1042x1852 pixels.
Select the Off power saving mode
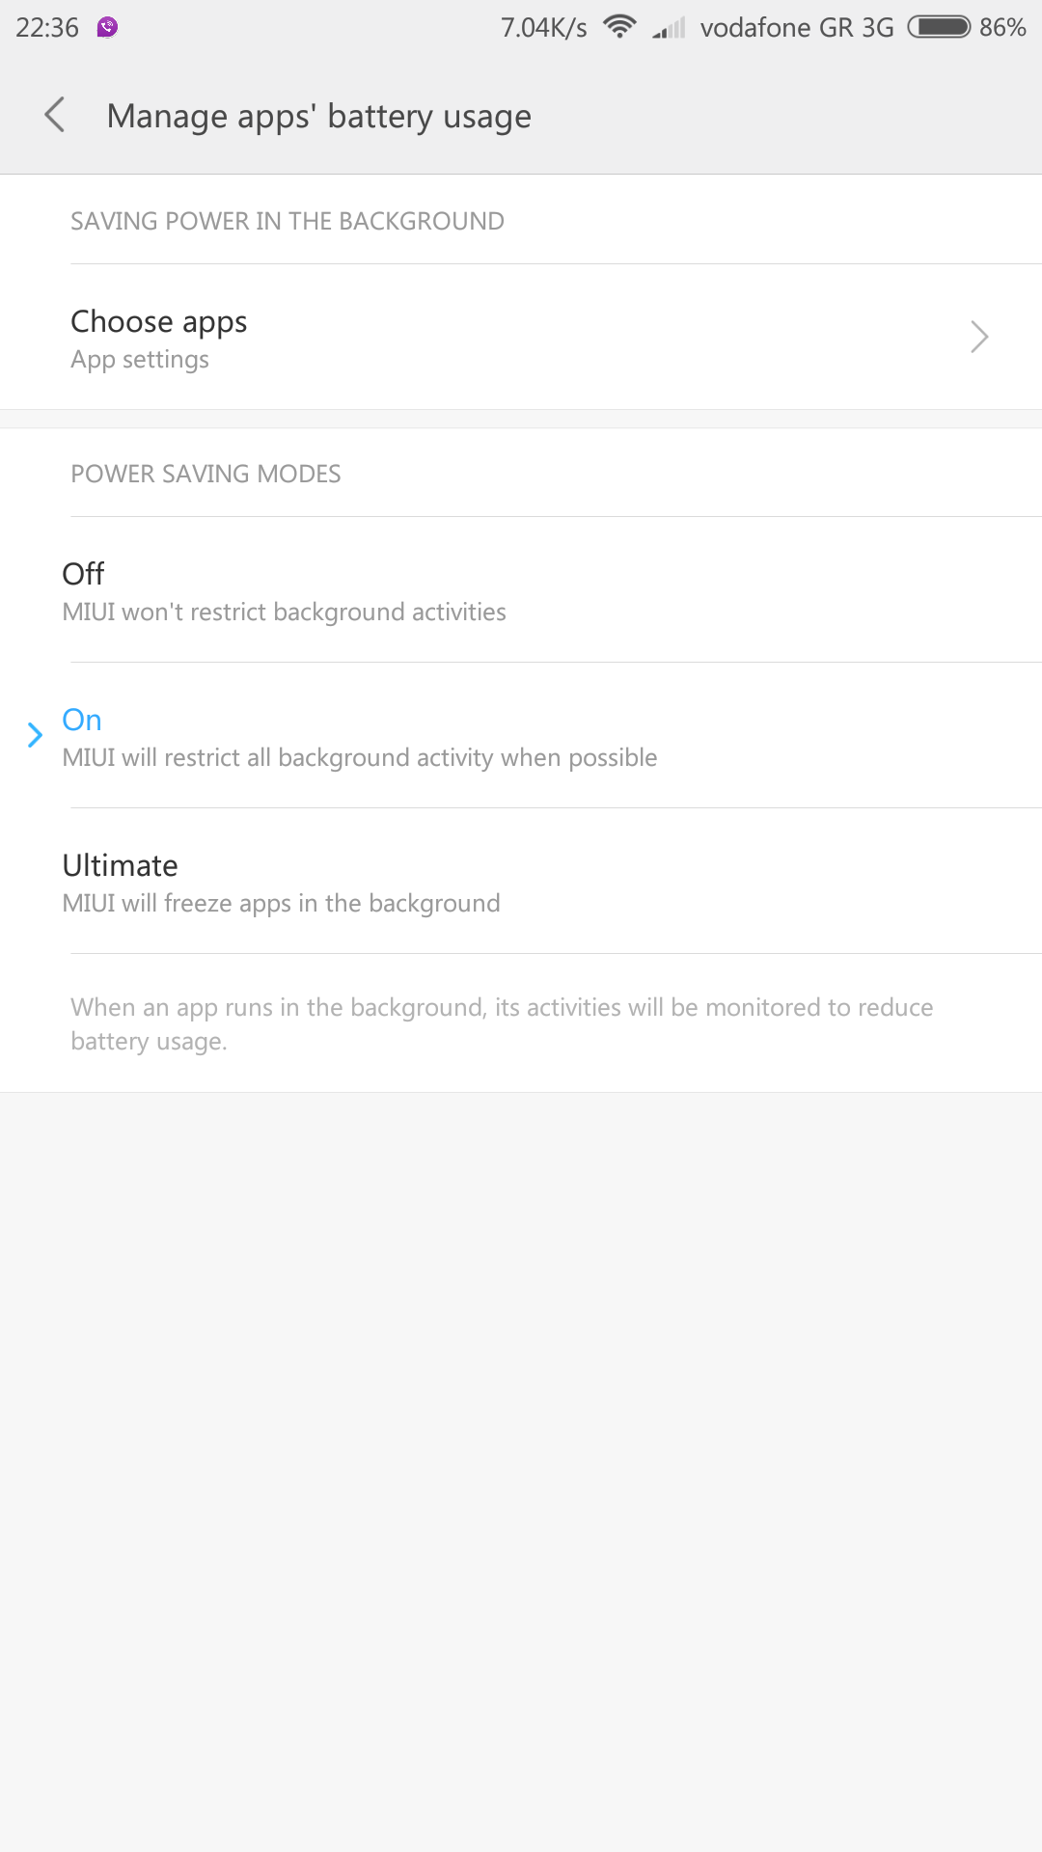click(83, 574)
